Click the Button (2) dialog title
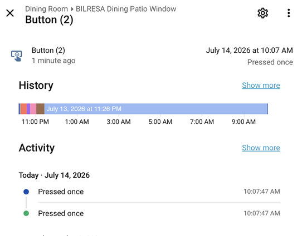The height and width of the screenshot is (236, 302). (x=49, y=20)
